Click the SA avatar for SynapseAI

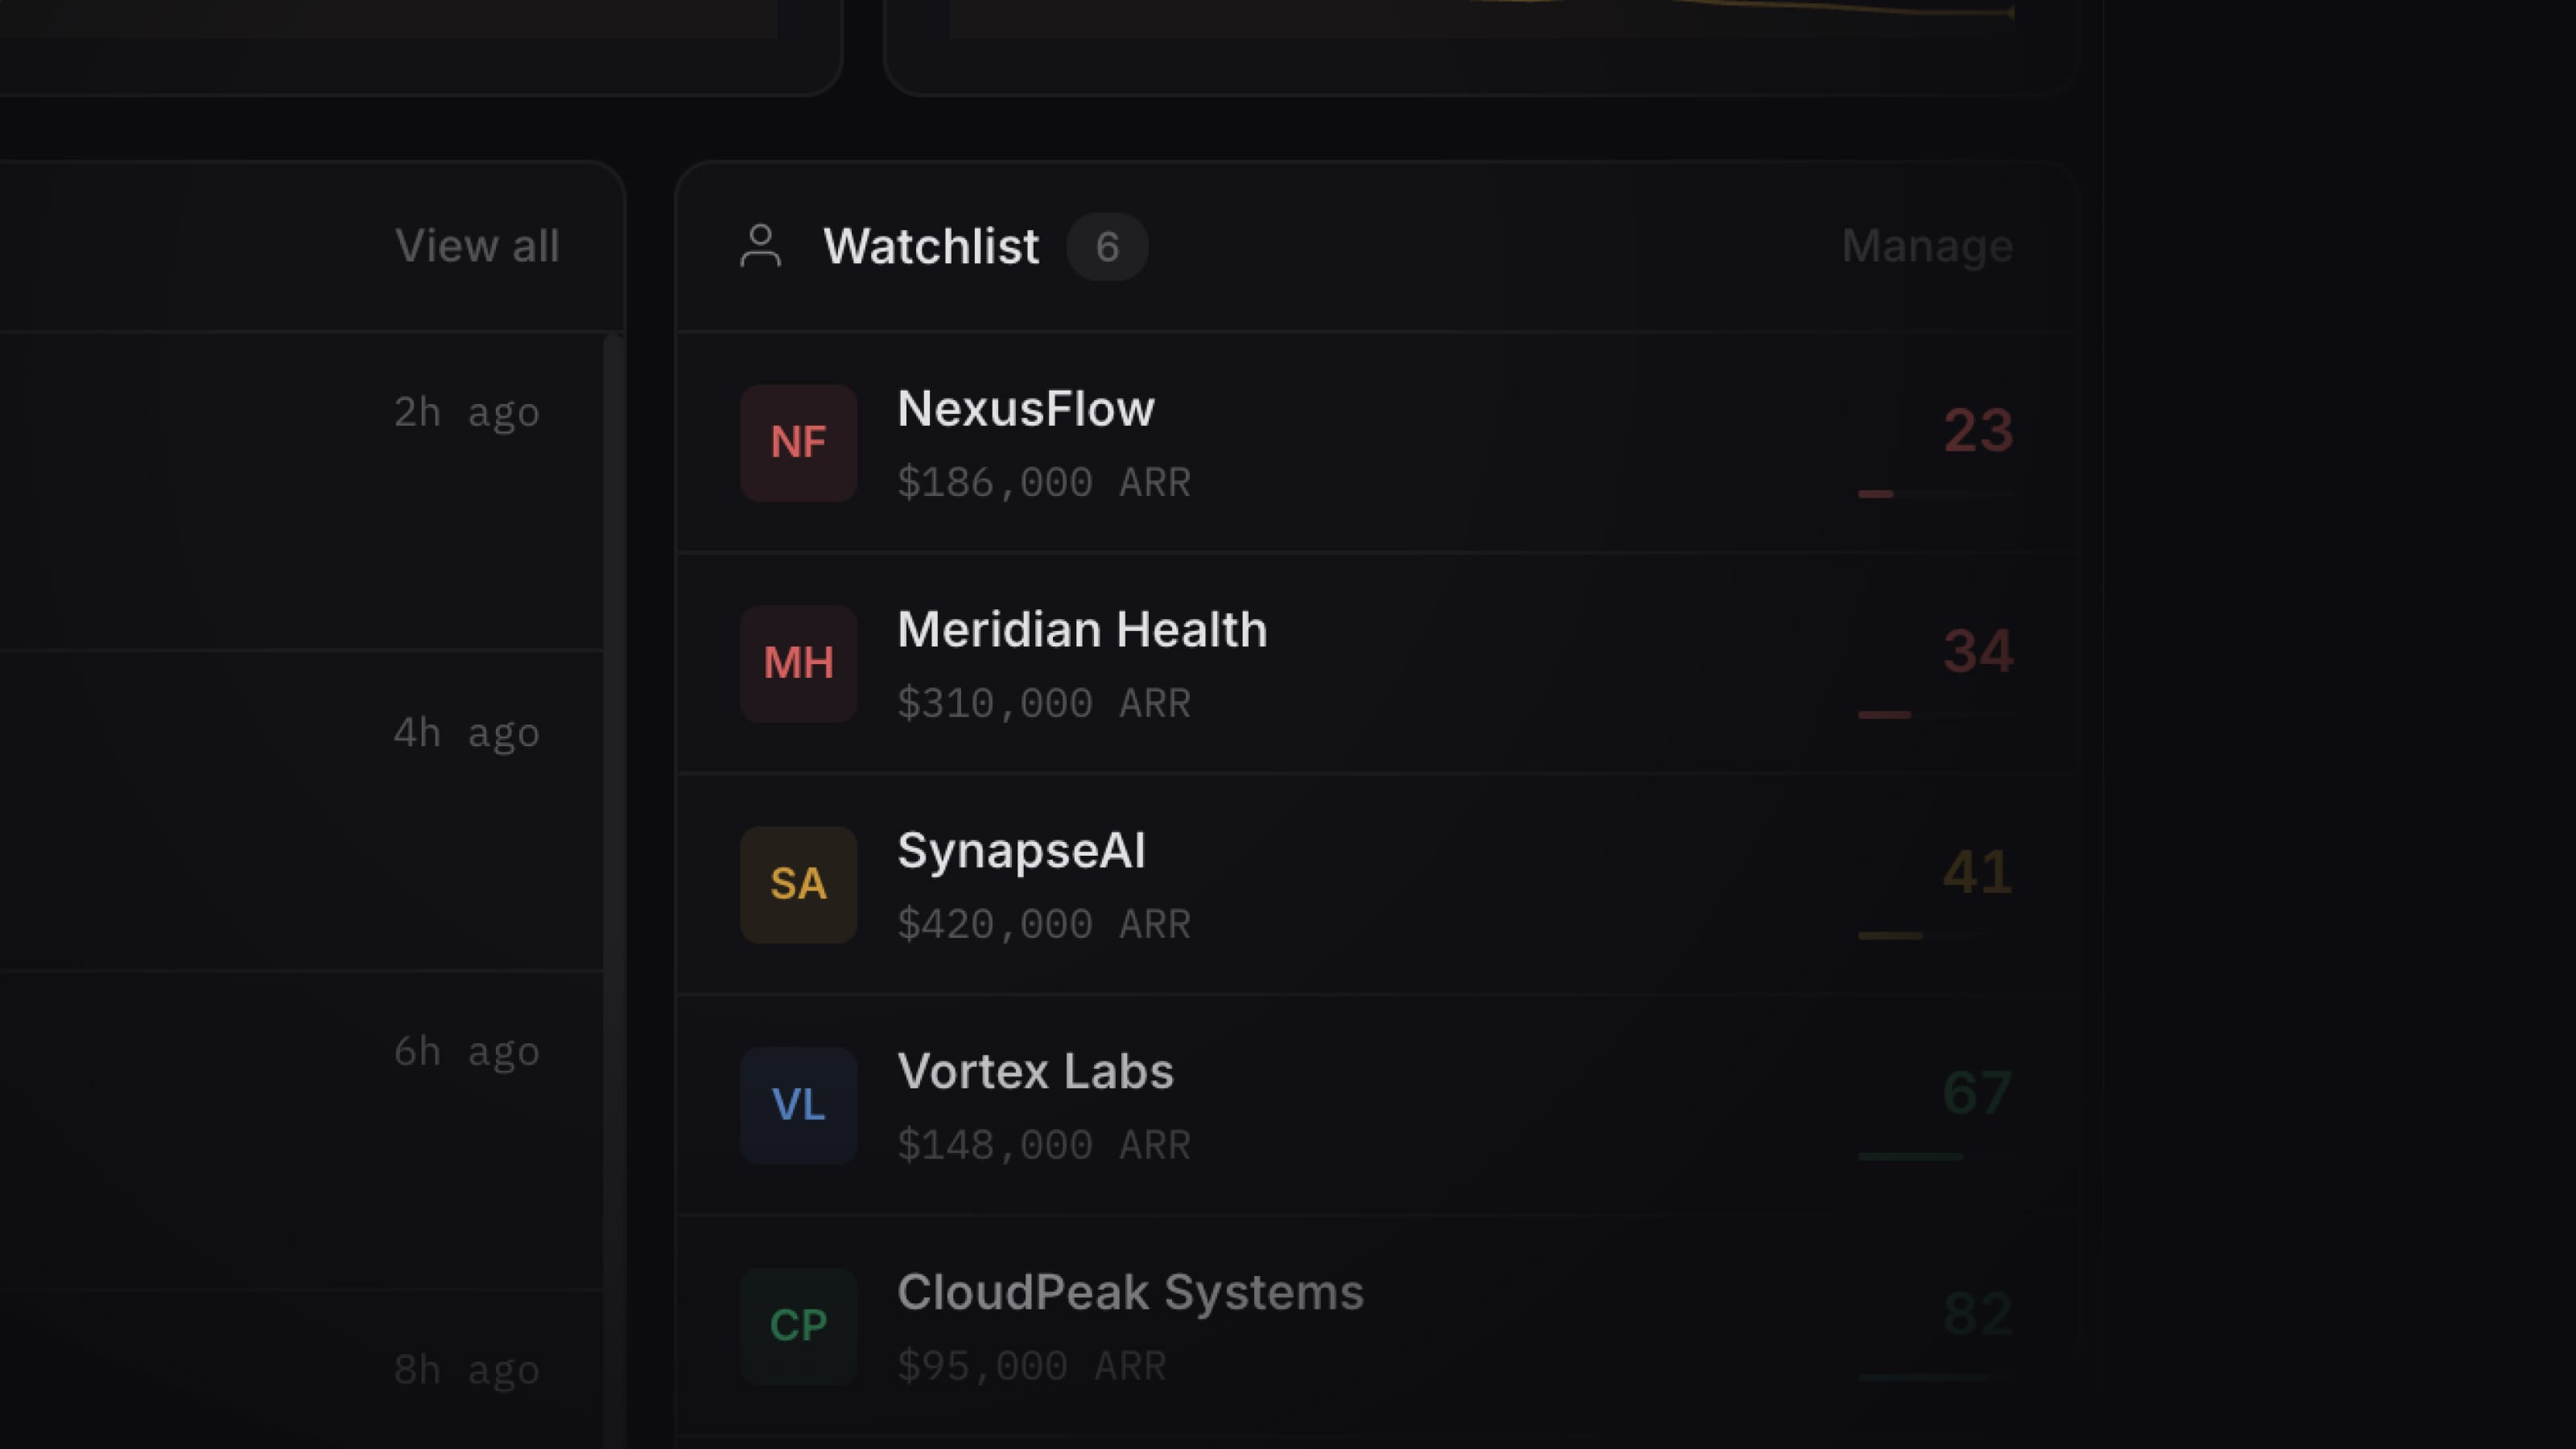(798, 885)
